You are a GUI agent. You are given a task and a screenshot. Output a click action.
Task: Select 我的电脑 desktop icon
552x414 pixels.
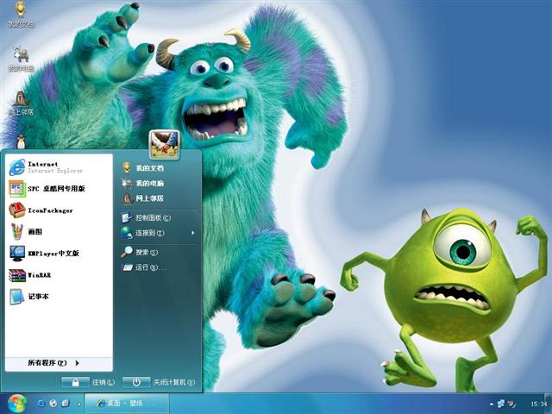[x=21, y=60]
